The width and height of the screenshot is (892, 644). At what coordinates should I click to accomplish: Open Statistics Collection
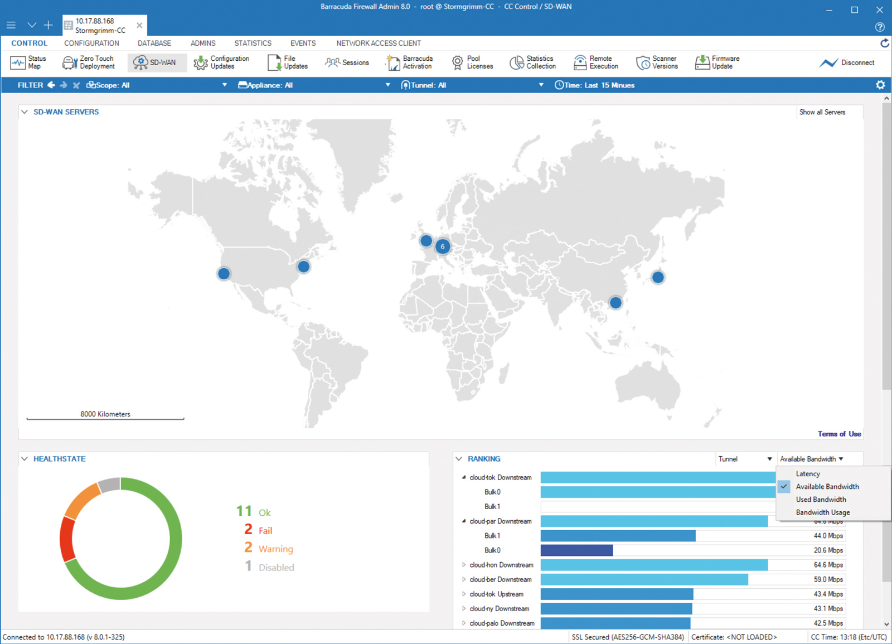pos(533,62)
